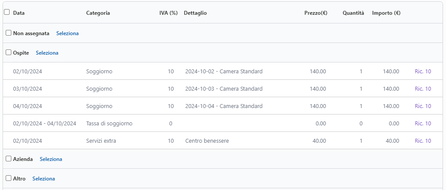Toggle the select-all checkbox beside Data header
The image size is (446, 190).
(x=7, y=13)
